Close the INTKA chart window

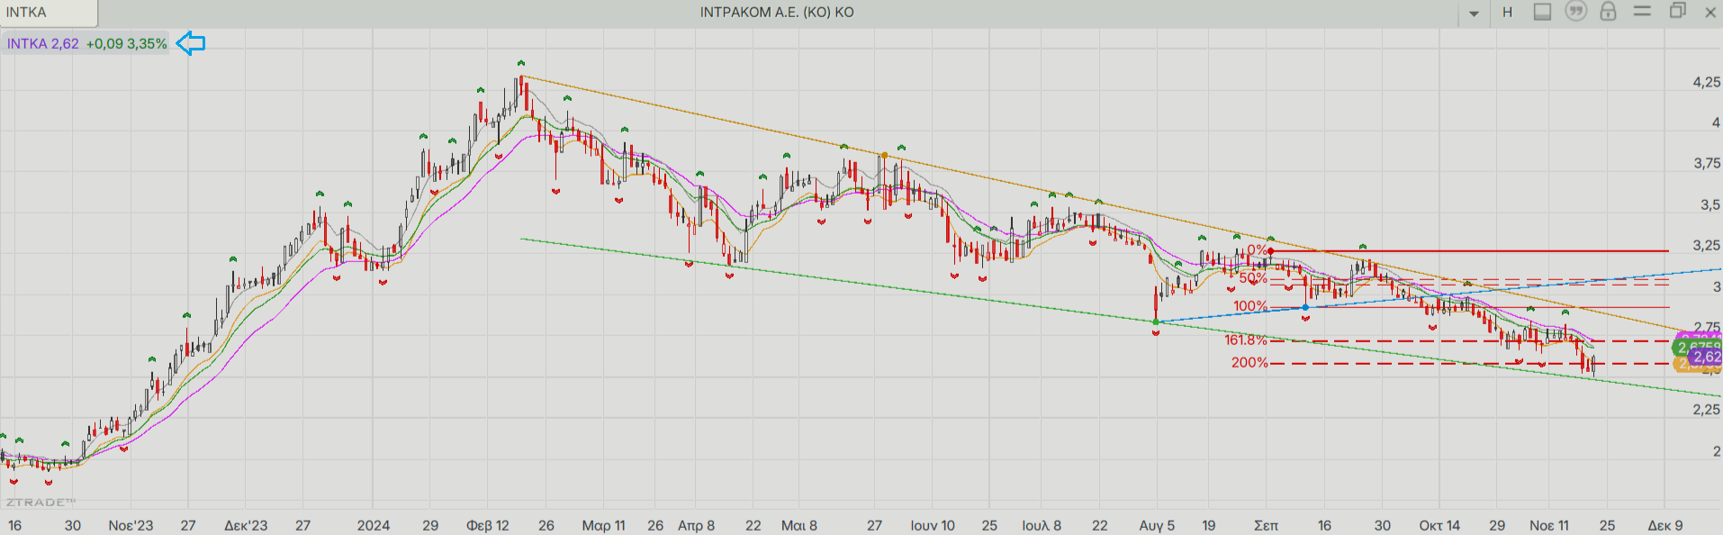pos(1709,13)
